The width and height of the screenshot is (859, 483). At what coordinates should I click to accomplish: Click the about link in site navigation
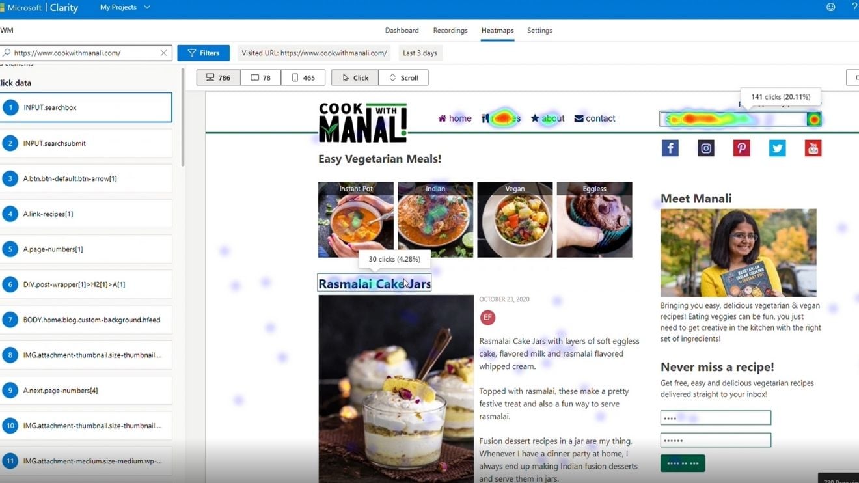[547, 118]
